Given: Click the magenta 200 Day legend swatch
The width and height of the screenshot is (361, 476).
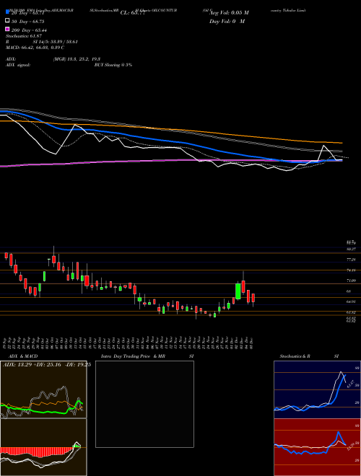Looking at the screenshot, I should (7, 30).
